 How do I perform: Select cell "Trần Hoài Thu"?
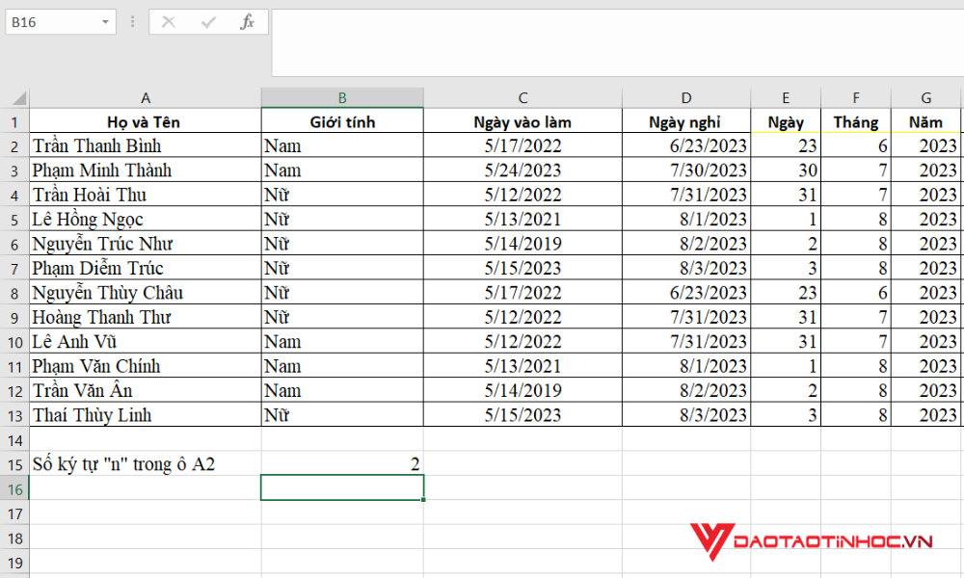[146, 195]
